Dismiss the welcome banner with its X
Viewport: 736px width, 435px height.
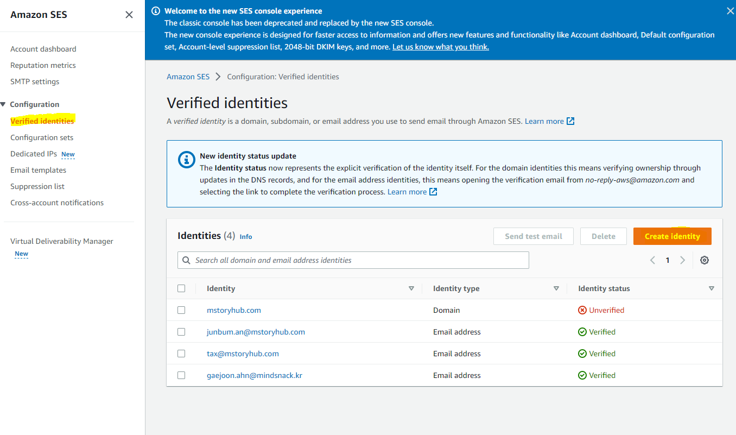[730, 11]
